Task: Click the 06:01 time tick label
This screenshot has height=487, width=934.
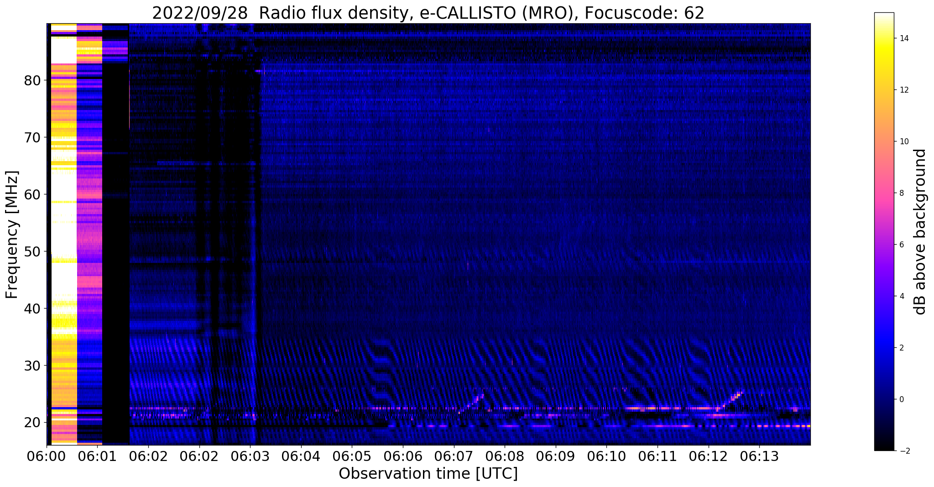Action: (x=97, y=456)
